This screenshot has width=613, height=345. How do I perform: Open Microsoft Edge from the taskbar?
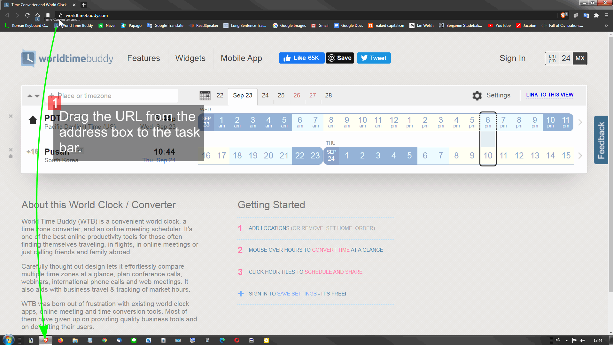coord(222,340)
